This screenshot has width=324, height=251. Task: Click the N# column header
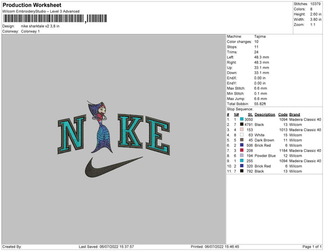tap(236, 115)
